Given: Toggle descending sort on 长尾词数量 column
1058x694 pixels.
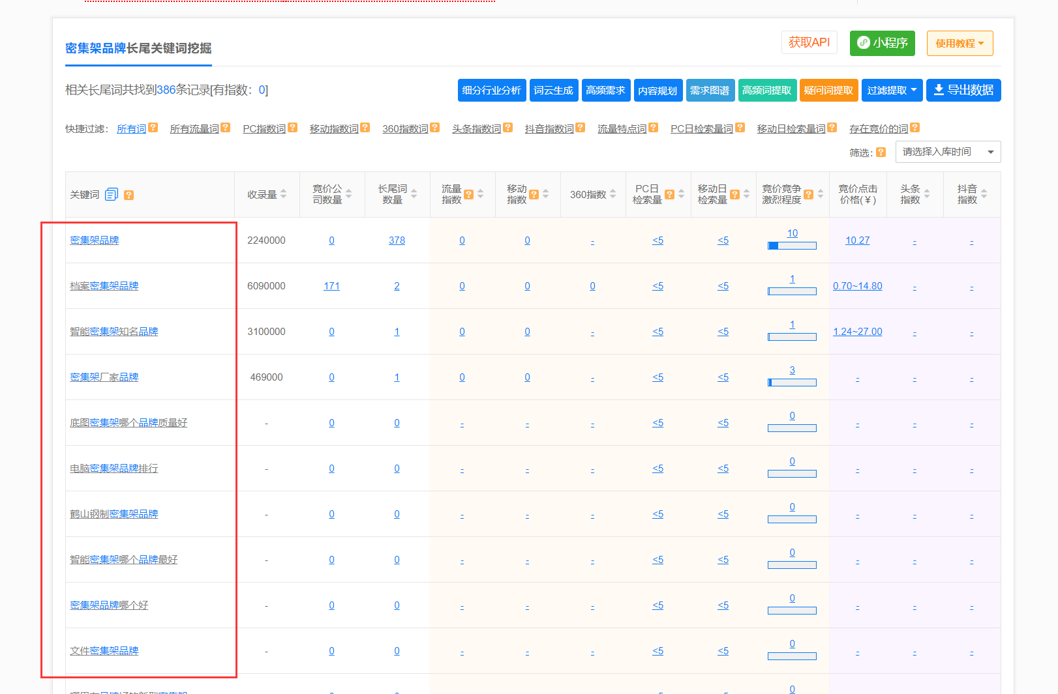Looking at the screenshot, I should click(x=414, y=197).
